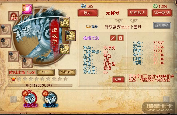Click the top golden dragon locked slot
Image resolution: width=177 pixels, height=115 pixels.
[65, 22]
